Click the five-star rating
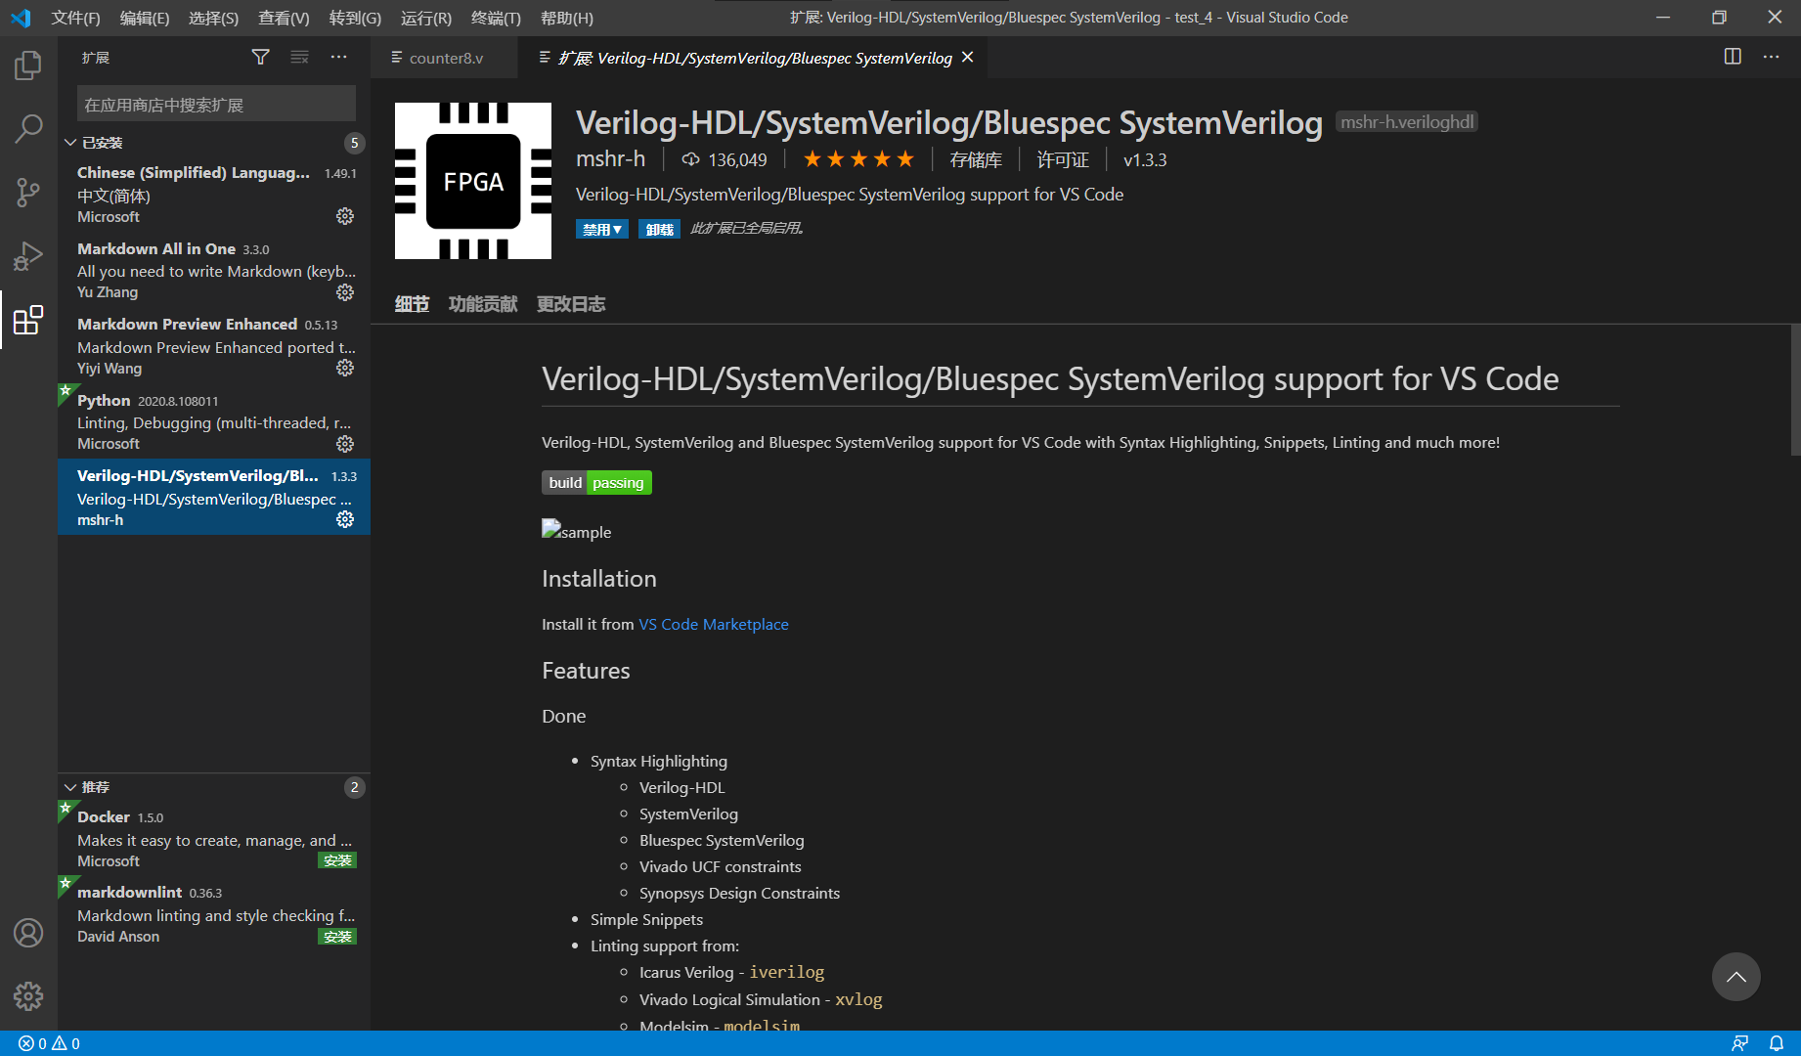 (858, 159)
